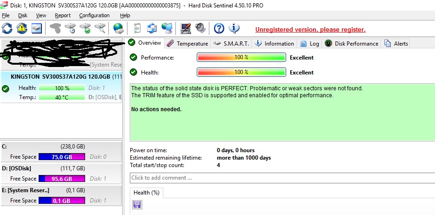Open the Configuration menu

pos(94,15)
